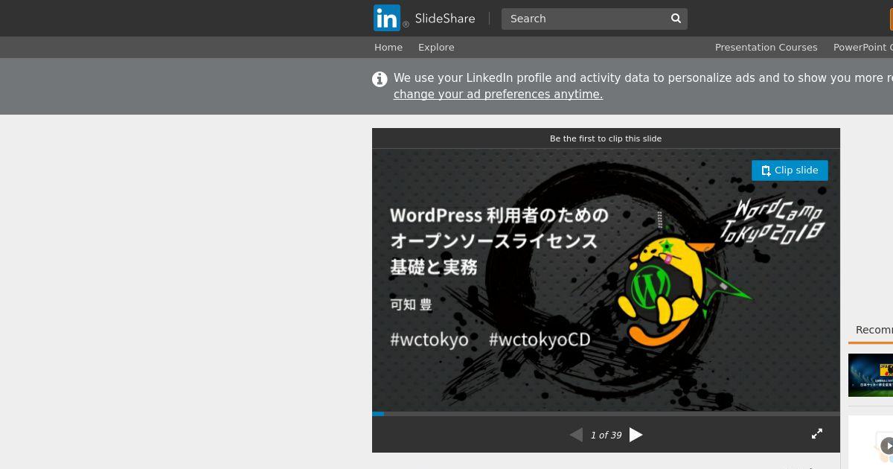Click the info icon in the ad notice
Viewport: 893px width, 469px height.
[x=380, y=79]
